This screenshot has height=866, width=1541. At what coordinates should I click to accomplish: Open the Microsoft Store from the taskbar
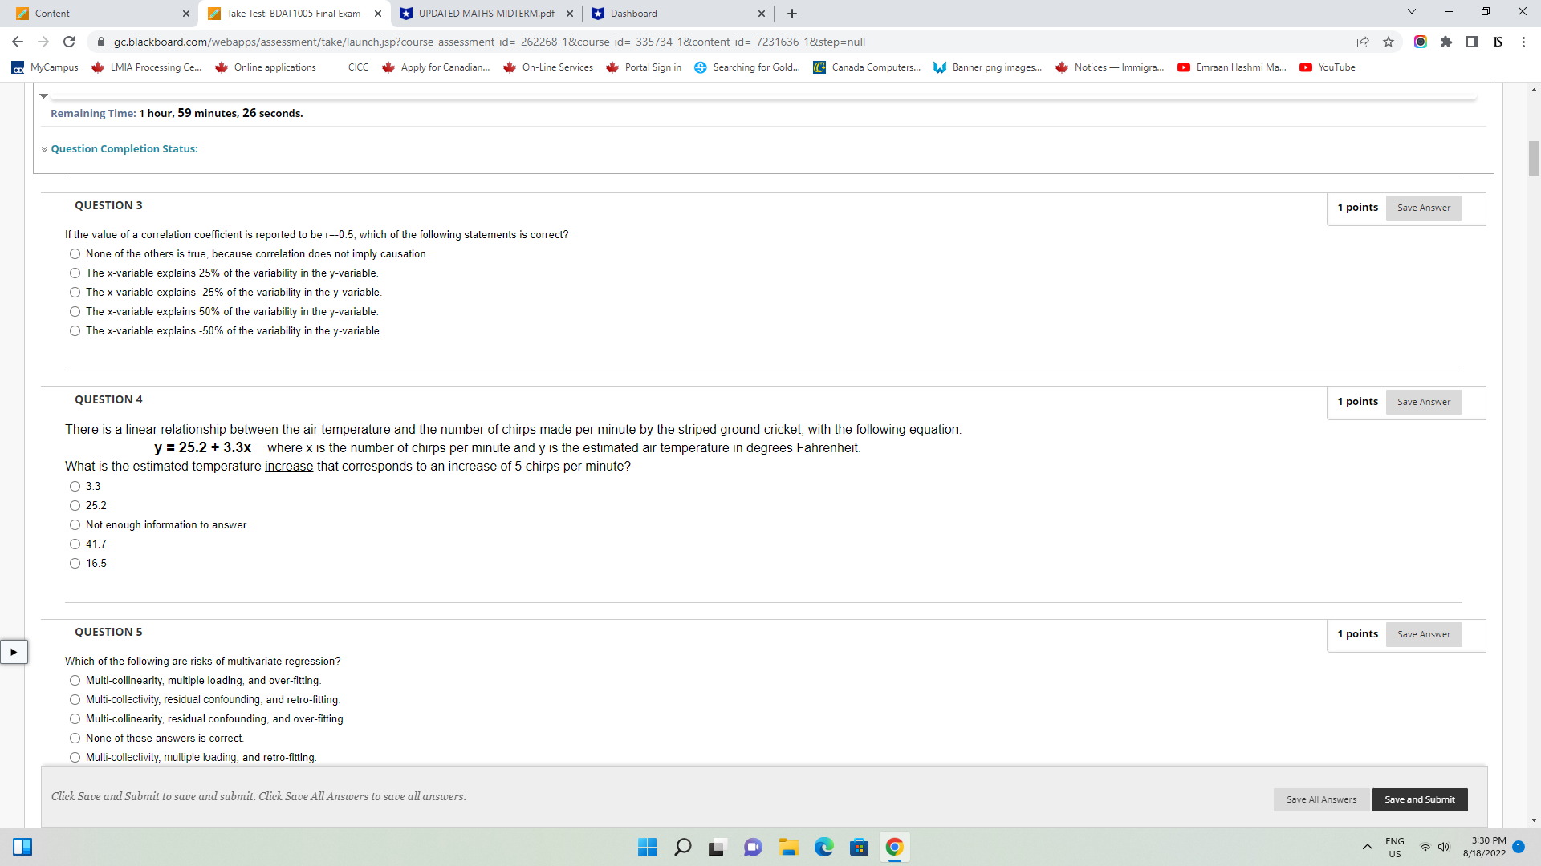click(x=860, y=847)
